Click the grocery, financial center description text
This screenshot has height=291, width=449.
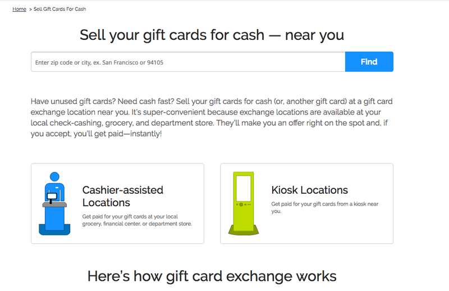(x=137, y=220)
